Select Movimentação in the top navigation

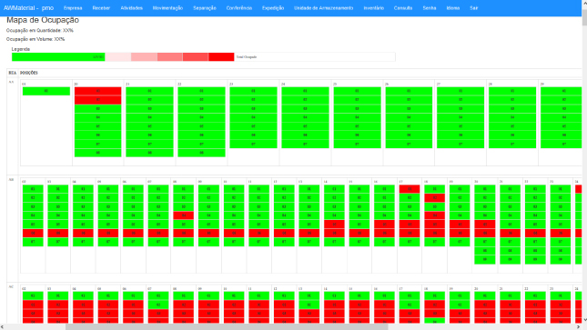(167, 8)
